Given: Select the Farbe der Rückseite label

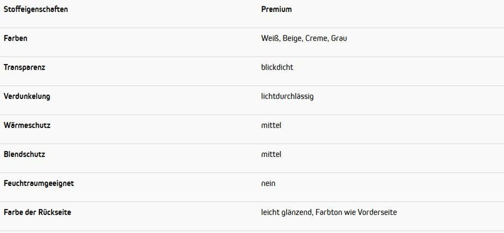Looking at the screenshot, I should point(37,212).
